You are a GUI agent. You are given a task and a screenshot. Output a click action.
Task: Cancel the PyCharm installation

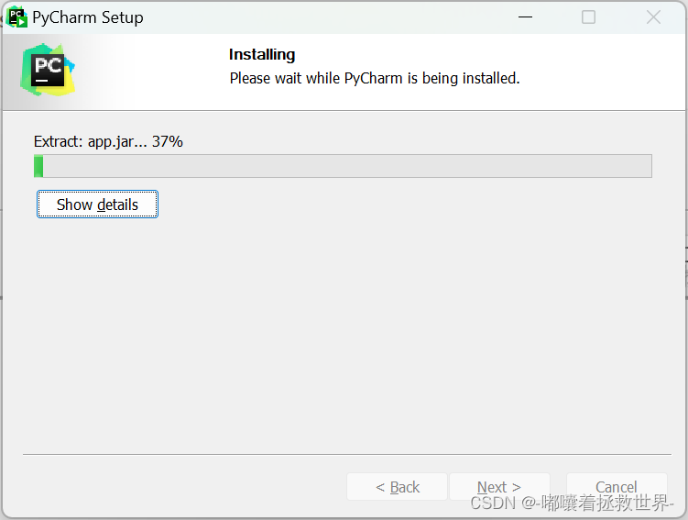[617, 487]
